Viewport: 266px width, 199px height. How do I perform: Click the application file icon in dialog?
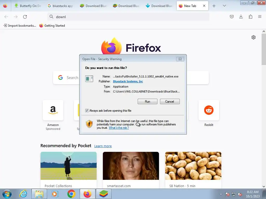coord(89,79)
